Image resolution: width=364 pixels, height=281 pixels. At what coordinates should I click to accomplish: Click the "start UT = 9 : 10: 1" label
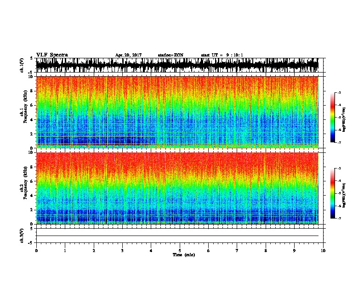pos(222,55)
